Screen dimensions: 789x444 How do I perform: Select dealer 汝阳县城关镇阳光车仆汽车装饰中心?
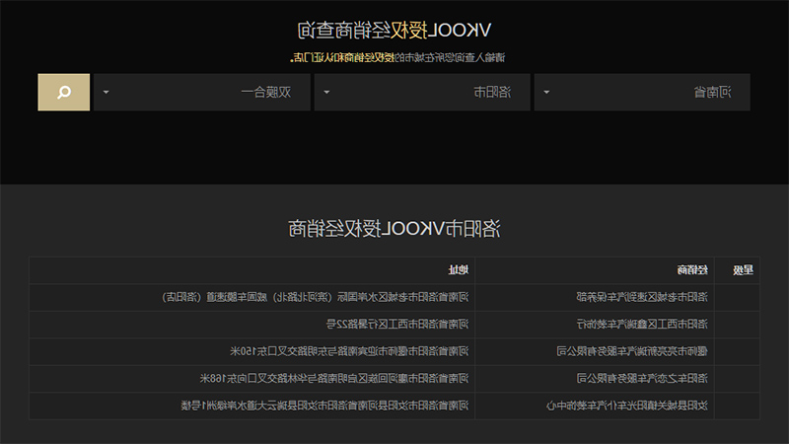pos(627,406)
